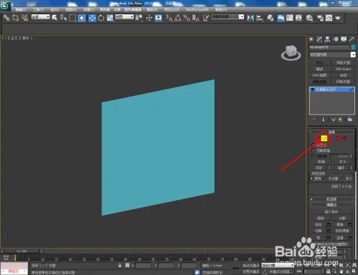Screen dimensions: 358x275
Task: Expand the 软选择 (Soft Selection) rollout
Action: [x=332, y=199]
